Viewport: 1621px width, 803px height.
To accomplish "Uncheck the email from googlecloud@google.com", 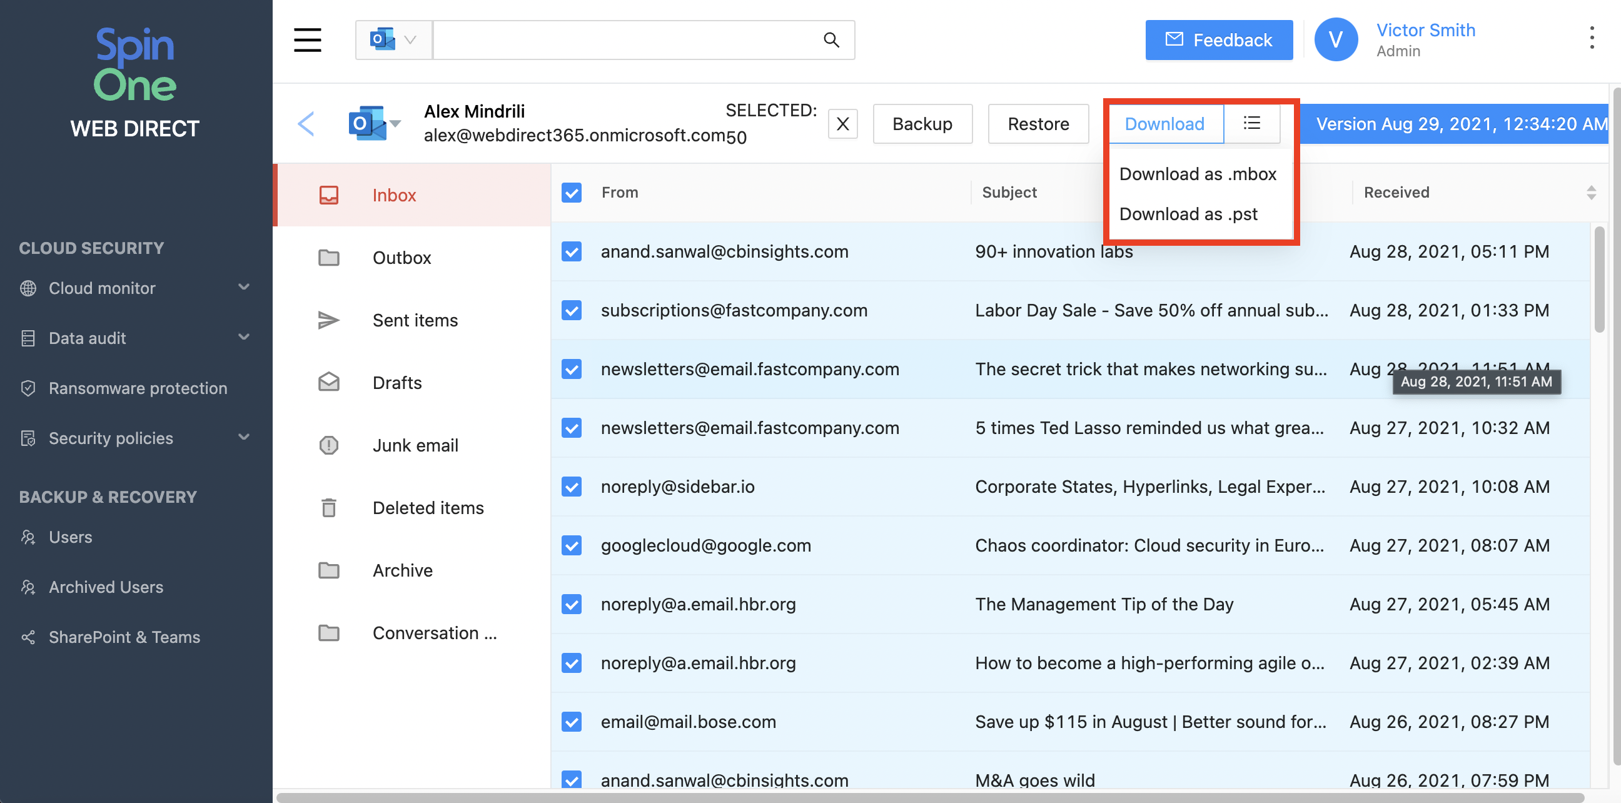I will coord(571,545).
